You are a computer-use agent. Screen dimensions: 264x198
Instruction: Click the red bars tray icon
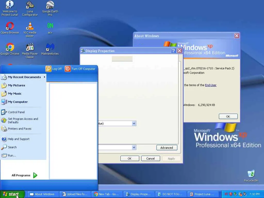226,194
